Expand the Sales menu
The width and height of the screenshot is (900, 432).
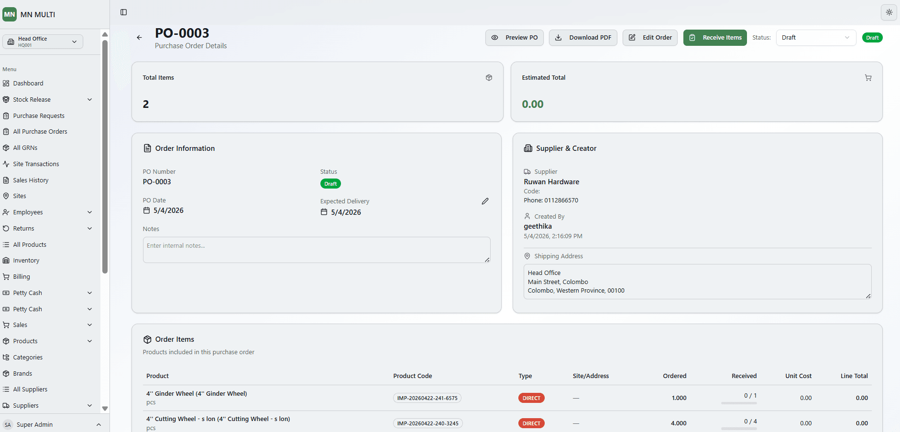89,325
